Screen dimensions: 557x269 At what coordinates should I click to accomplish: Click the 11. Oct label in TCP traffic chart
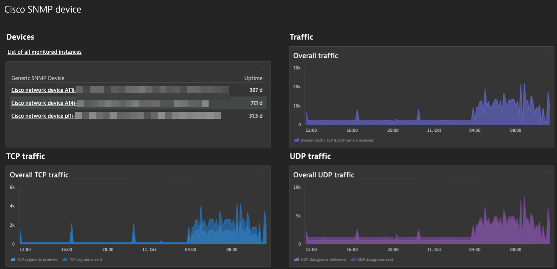click(x=149, y=249)
